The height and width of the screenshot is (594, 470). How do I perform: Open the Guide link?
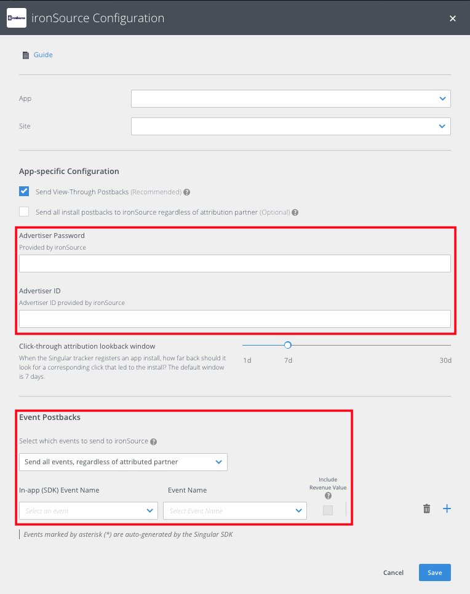click(x=43, y=55)
